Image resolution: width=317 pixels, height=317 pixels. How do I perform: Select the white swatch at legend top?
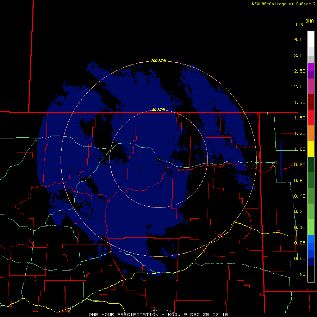coord(311,39)
